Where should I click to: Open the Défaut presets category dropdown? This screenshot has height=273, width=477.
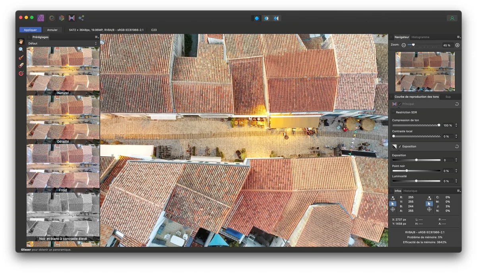[63, 43]
